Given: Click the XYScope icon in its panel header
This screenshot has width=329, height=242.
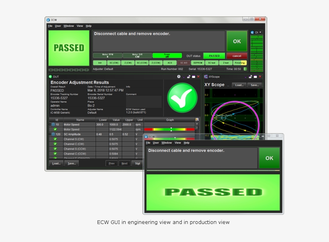Looking at the screenshot, I should point(206,76).
